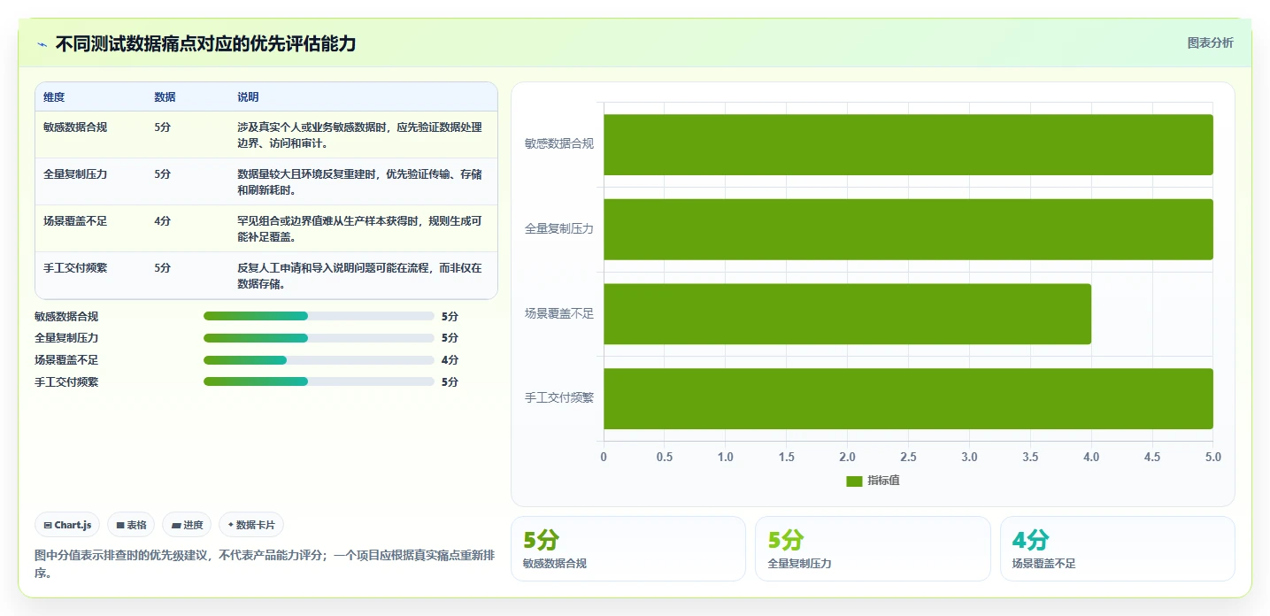Click the 手工交付频繁 chart bar

tap(908, 398)
